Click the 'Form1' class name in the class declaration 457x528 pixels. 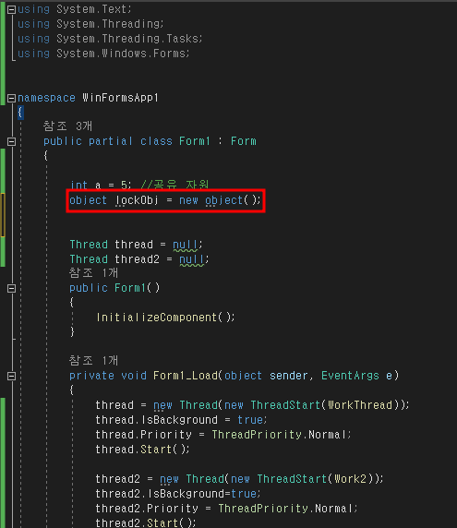tap(195, 141)
